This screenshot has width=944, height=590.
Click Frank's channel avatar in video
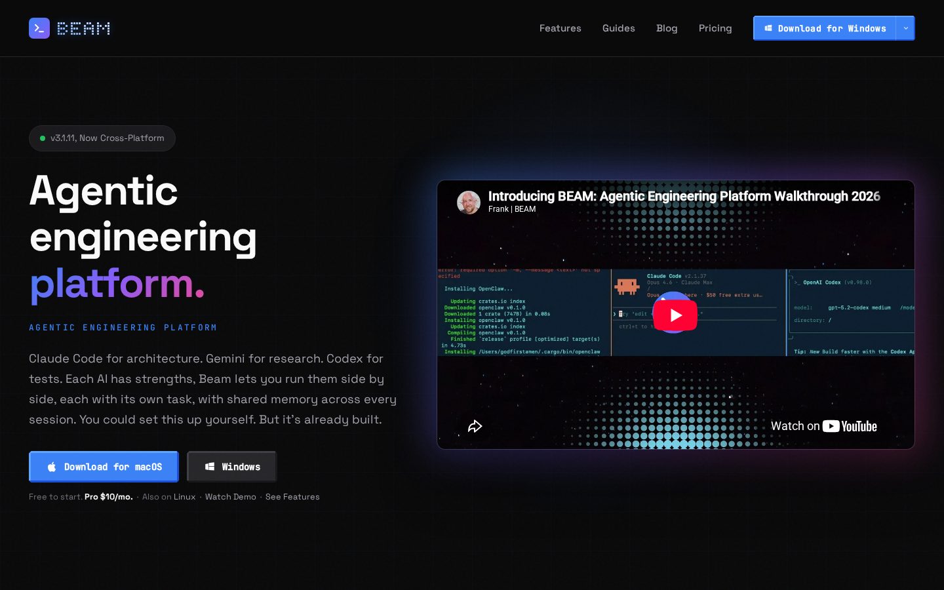coord(469,203)
